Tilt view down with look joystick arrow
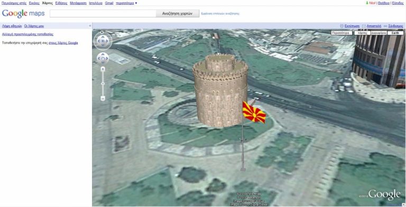406x207 pixels. coord(103,45)
